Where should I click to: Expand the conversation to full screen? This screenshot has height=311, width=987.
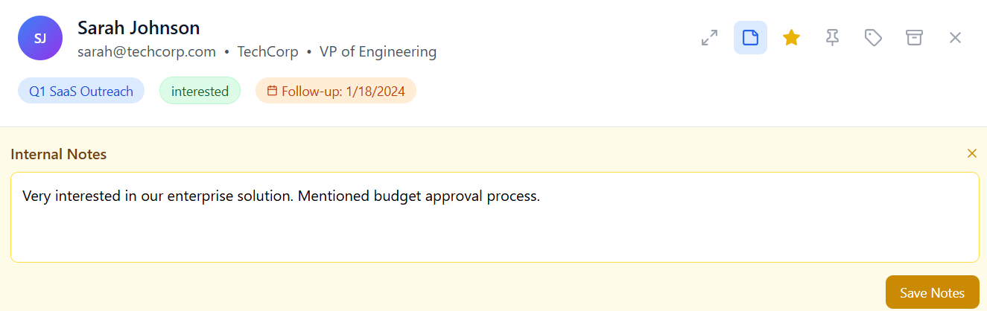click(x=709, y=37)
